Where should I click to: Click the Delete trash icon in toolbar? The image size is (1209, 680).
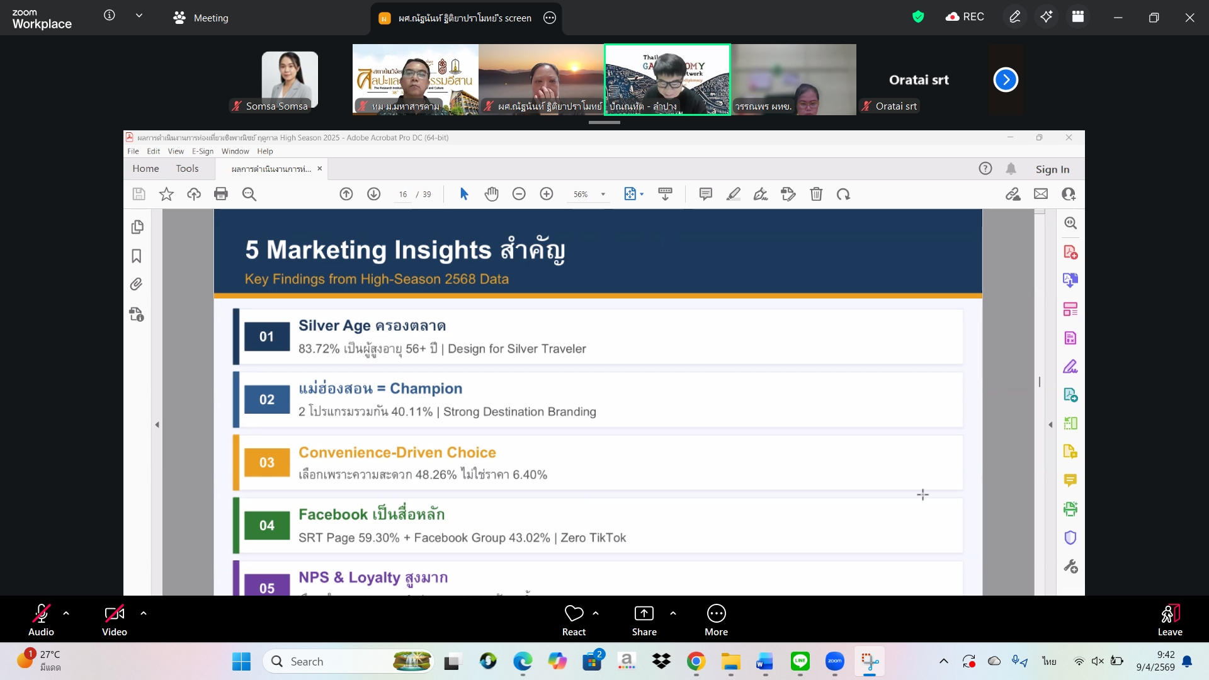tap(816, 194)
